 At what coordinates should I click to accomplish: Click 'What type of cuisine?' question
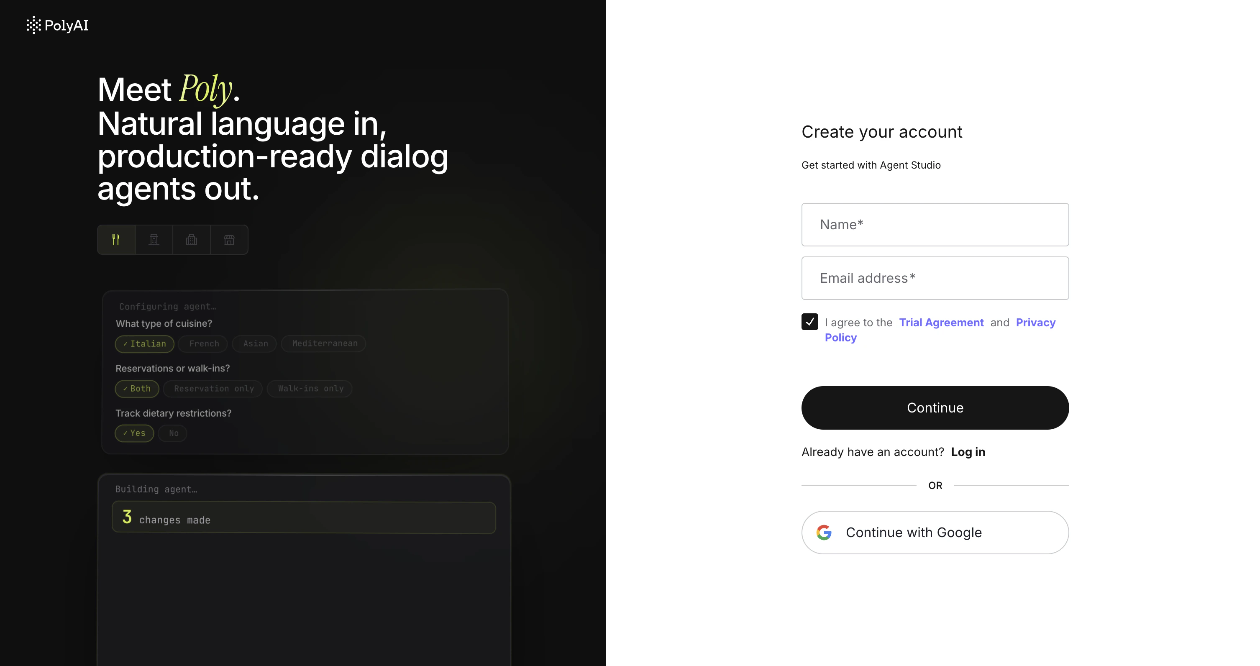[x=164, y=323]
